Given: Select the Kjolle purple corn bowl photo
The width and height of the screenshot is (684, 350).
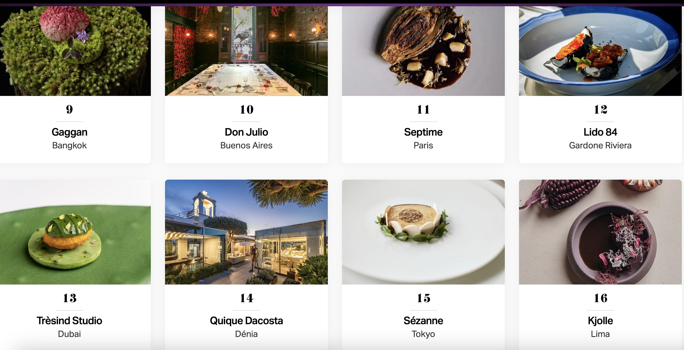Looking at the screenshot, I should 600,232.
